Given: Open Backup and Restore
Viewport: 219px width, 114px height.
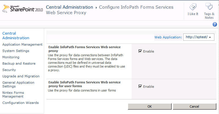Looking at the screenshot, I should (19, 63).
